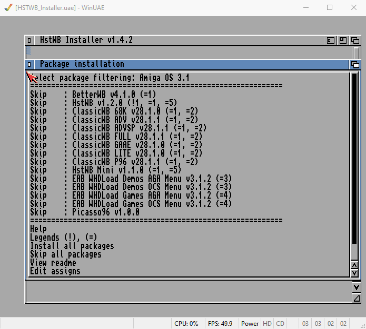The height and width of the screenshot is (329, 366).
Task: Click the installer window bottom scroll down arrow
Action: [356, 287]
